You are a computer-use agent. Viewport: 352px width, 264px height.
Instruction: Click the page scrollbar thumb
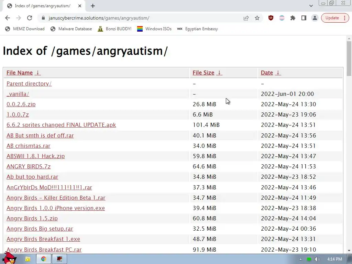point(349,58)
